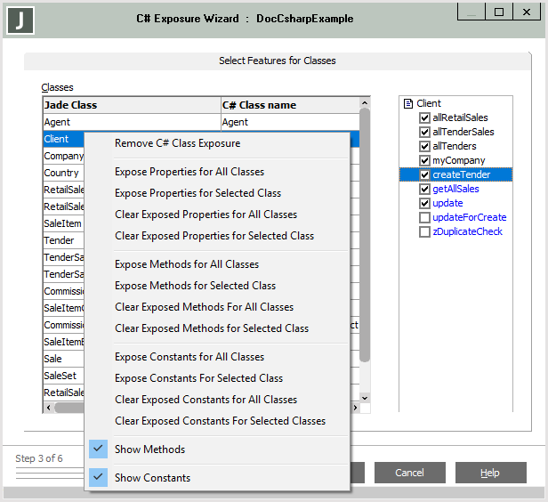
Task: Choose Clear Exposed Constants for All Classes
Action: (217, 400)
